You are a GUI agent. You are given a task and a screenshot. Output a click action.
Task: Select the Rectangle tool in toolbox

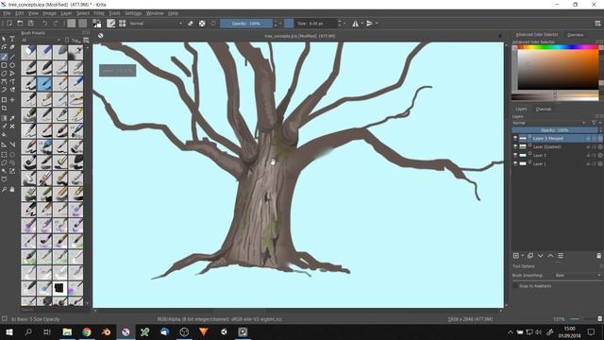click(4, 65)
